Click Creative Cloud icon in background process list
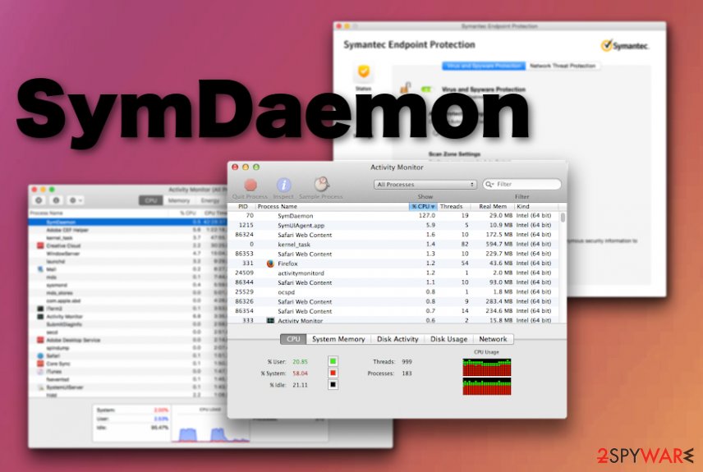The image size is (703, 472). coord(40,245)
